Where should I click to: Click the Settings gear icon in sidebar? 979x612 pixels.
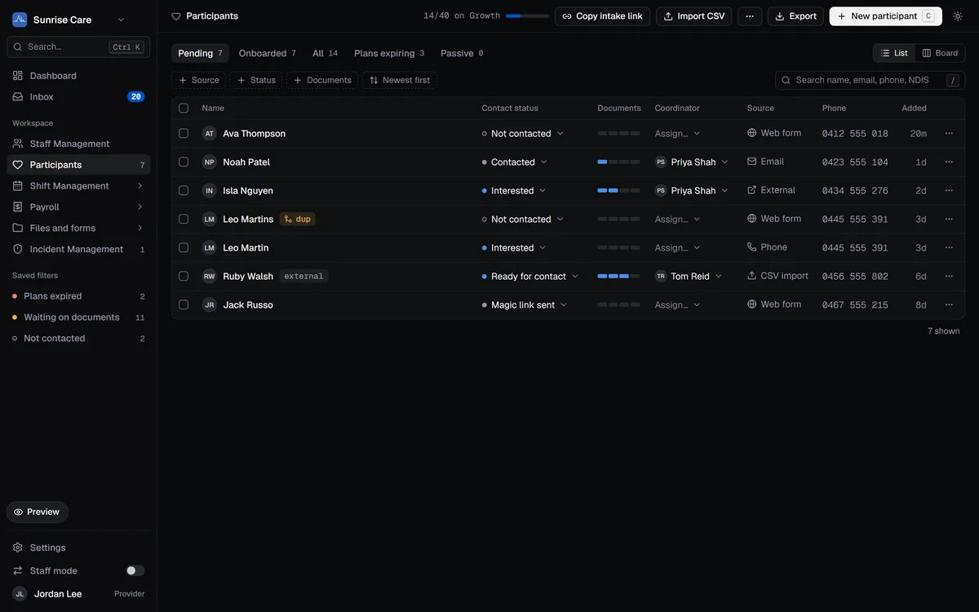coord(18,548)
